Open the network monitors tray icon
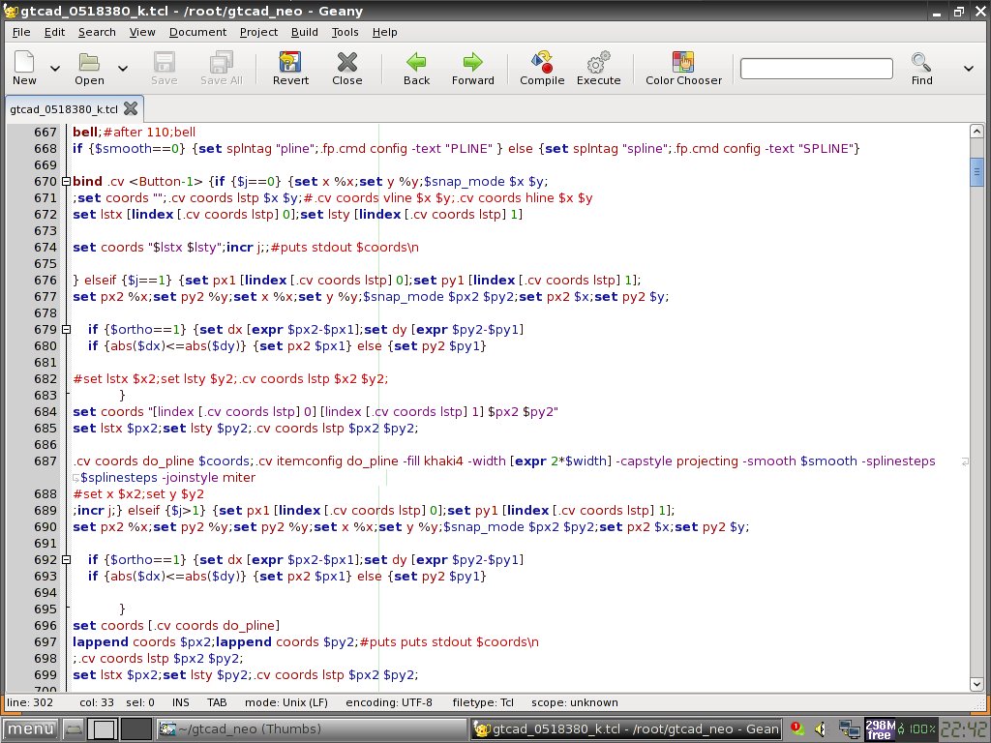The height and width of the screenshot is (743, 991). point(849,729)
